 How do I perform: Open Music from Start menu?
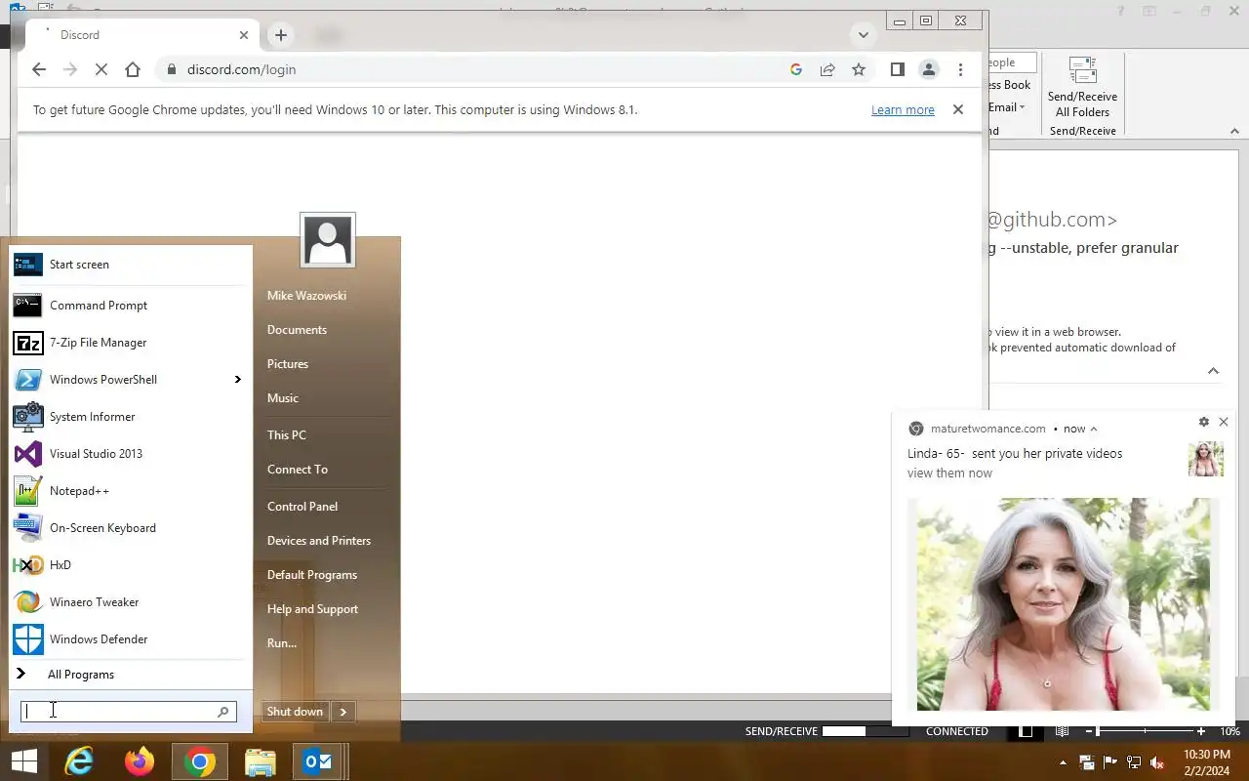pos(283,398)
